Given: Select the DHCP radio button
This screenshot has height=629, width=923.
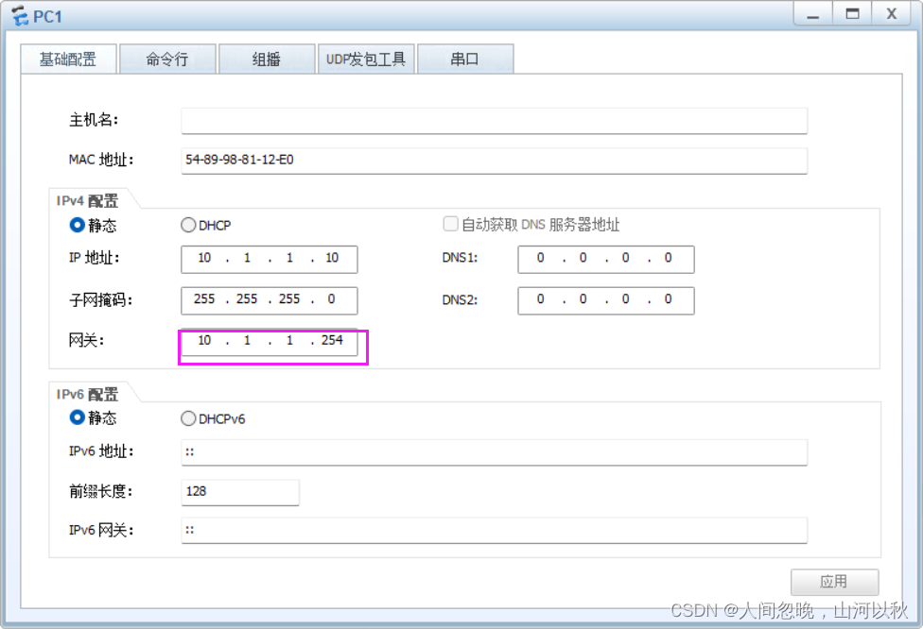Looking at the screenshot, I should tap(188, 225).
